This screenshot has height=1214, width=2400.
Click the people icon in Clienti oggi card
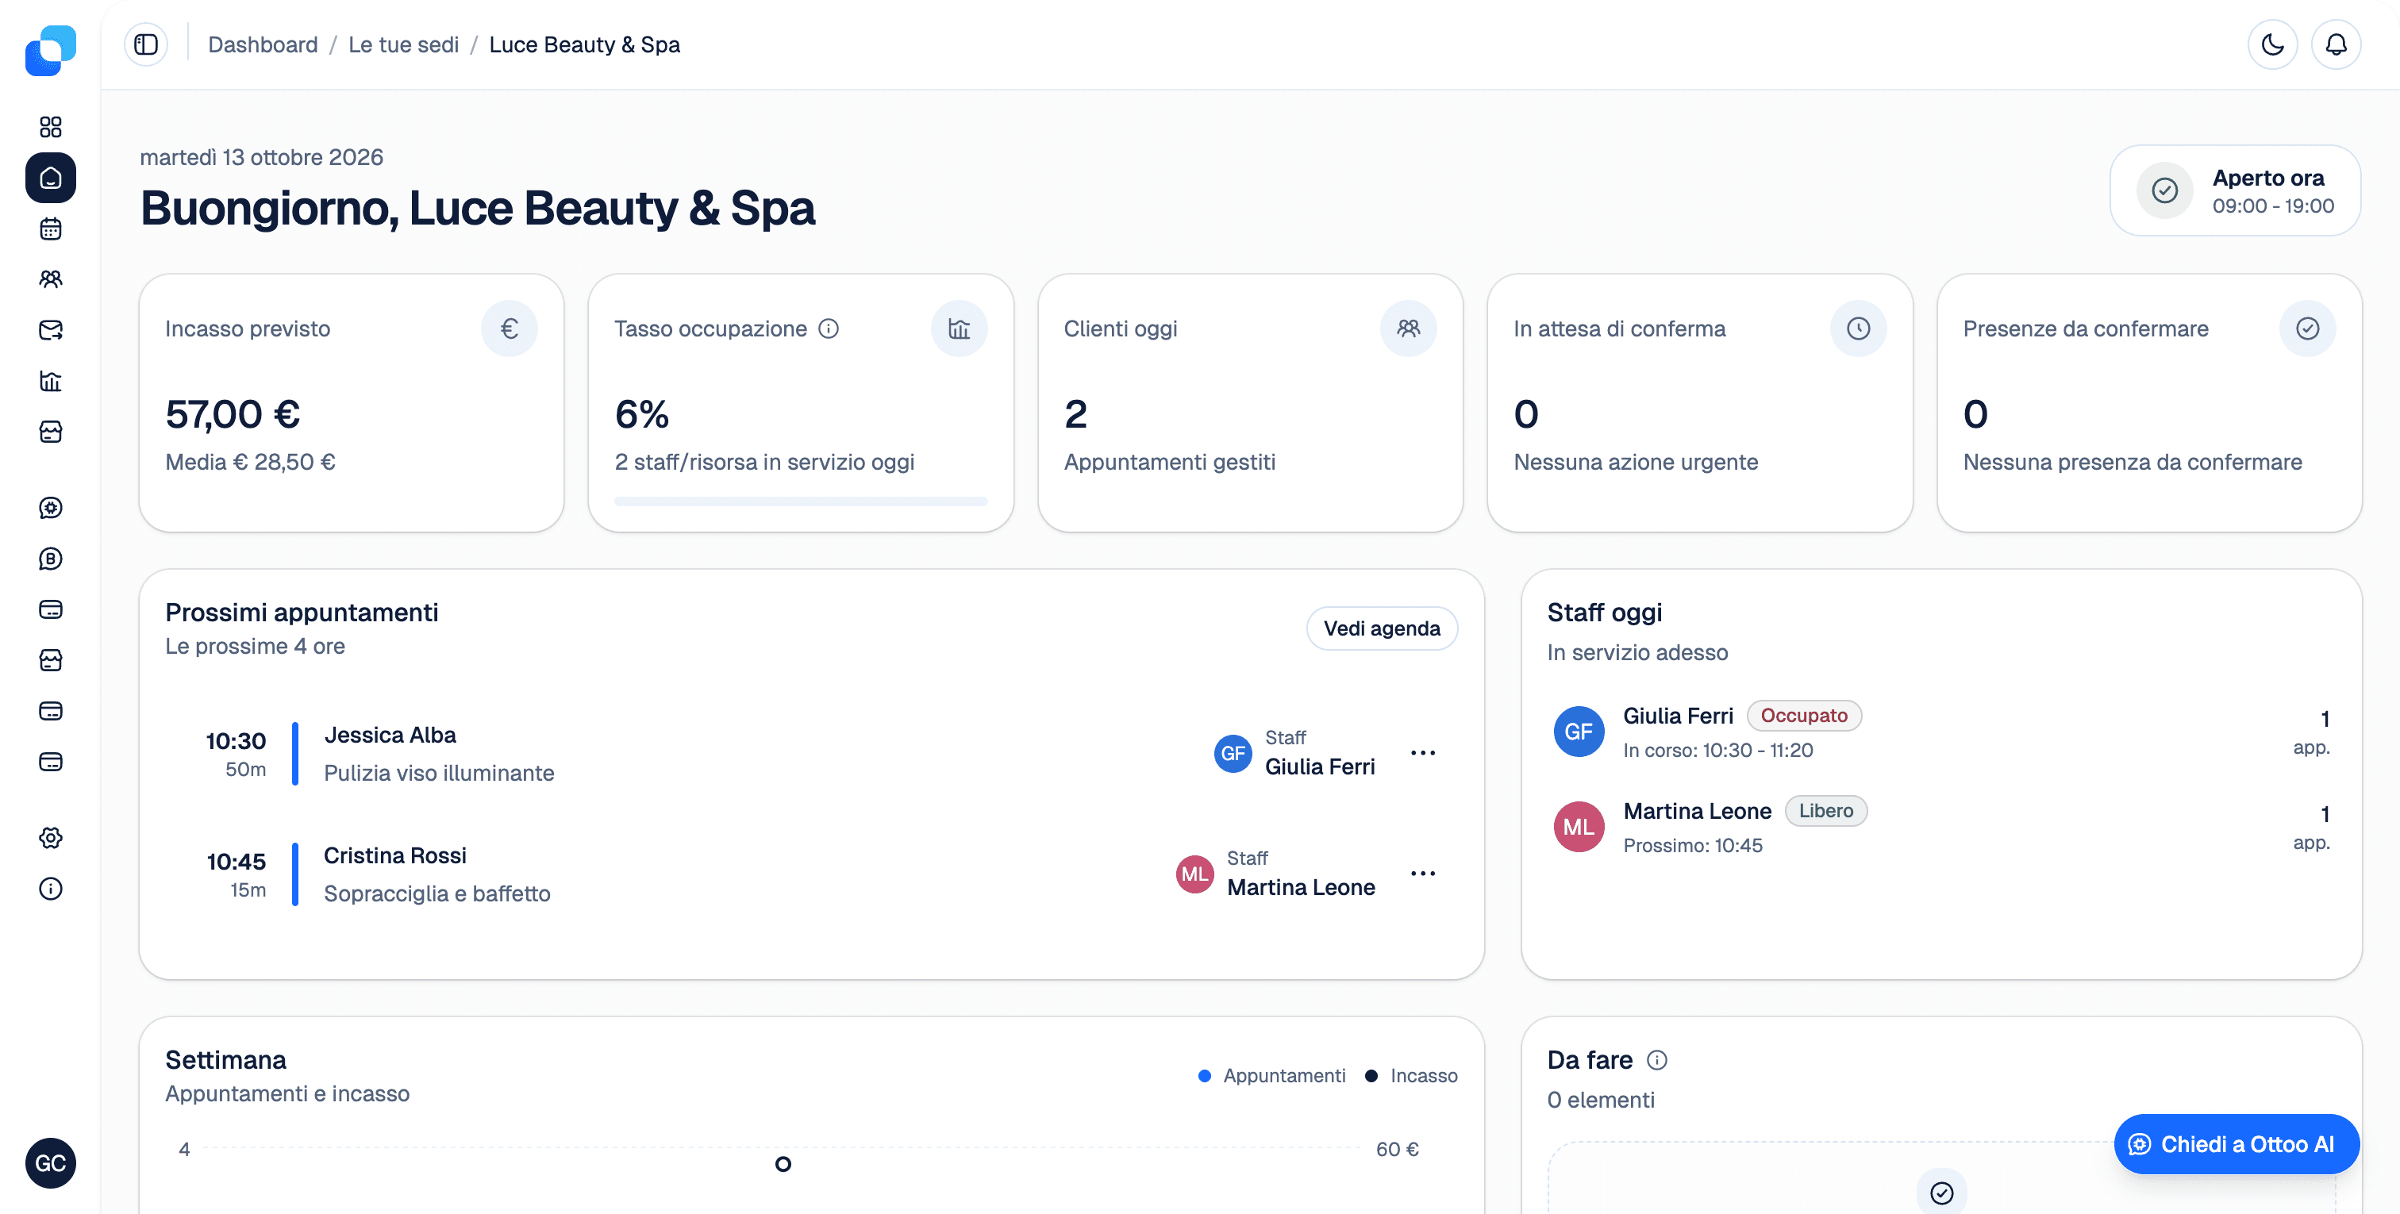(x=1408, y=328)
